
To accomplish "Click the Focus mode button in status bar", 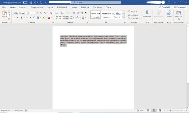I will tap(140, 111).
